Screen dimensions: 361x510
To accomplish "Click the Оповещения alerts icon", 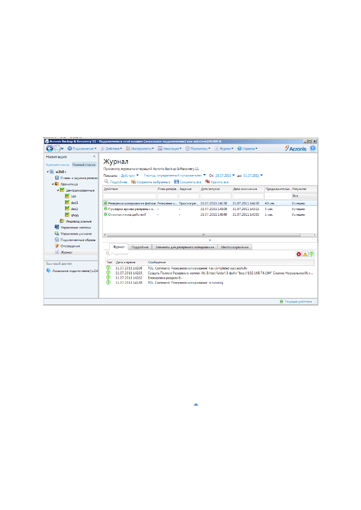I will pos(57,246).
